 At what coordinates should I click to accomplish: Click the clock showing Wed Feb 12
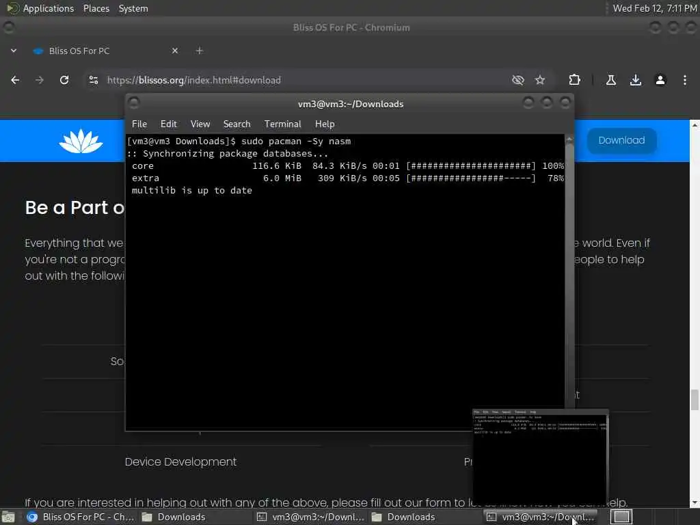654,8
